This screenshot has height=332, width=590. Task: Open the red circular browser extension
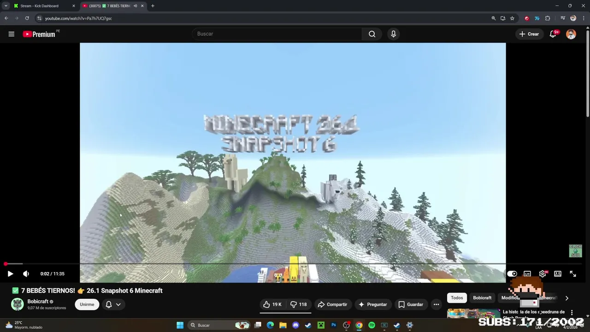tap(527, 18)
